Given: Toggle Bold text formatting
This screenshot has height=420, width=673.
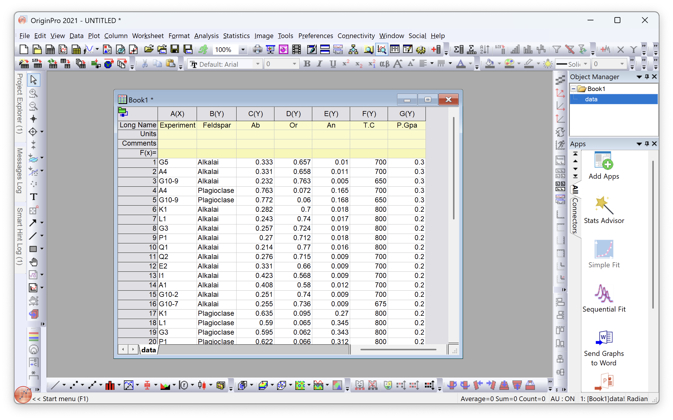Looking at the screenshot, I should [x=307, y=64].
